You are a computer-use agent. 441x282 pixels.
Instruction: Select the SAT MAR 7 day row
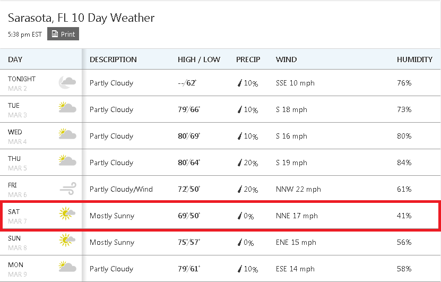(x=221, y=216)
